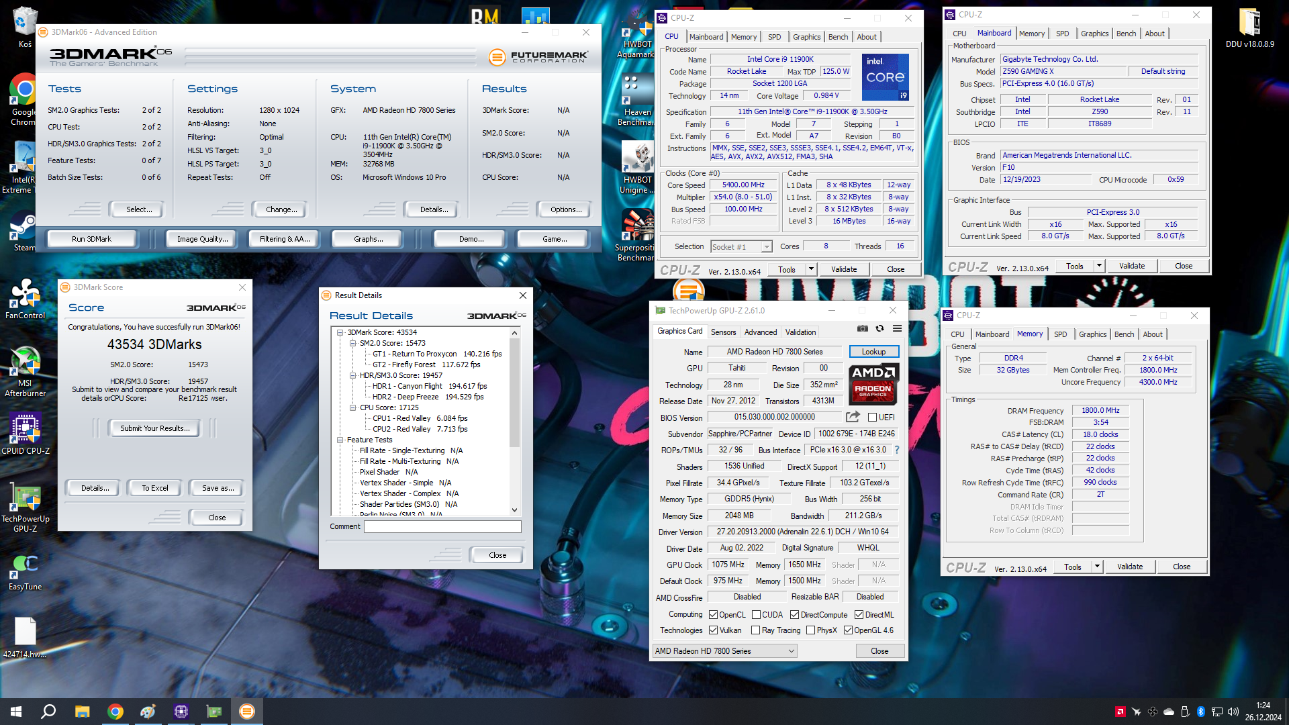Toggle the DirectCompute checkbox

tap(794, 615)
